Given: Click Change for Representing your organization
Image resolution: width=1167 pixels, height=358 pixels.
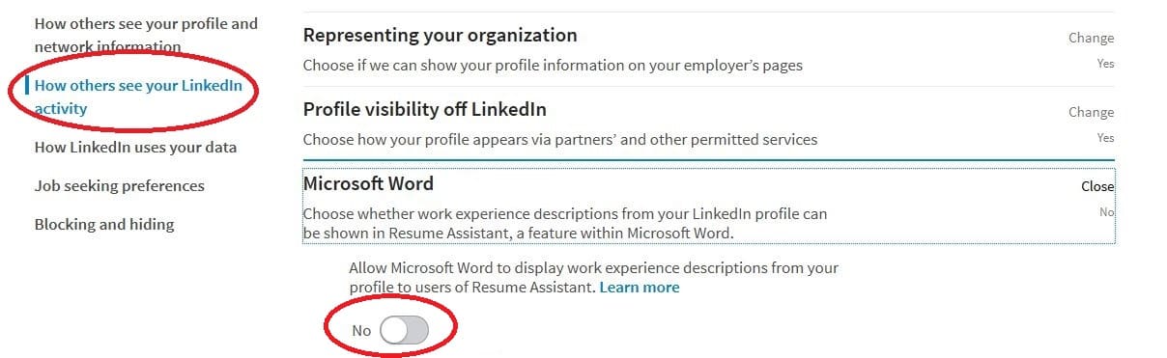Looking at the screenshot, I should tap(1091, 38).
